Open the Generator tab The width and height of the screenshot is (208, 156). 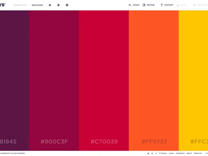pos(20,5)
